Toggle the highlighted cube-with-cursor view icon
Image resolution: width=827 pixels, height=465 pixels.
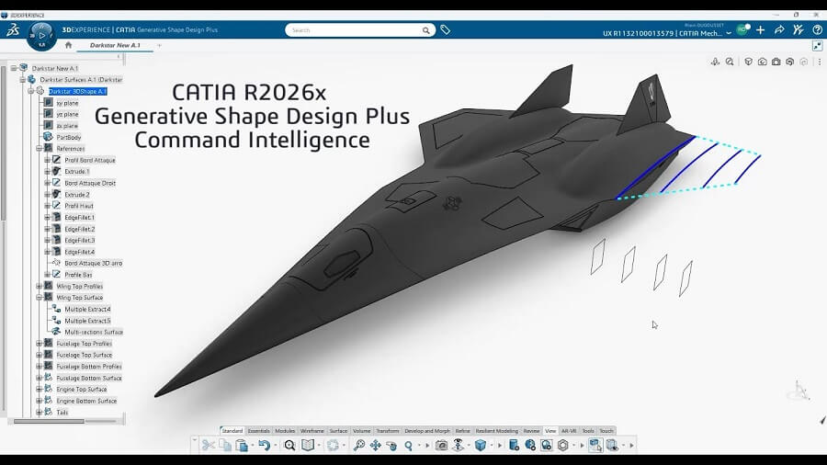click(595, 446)
